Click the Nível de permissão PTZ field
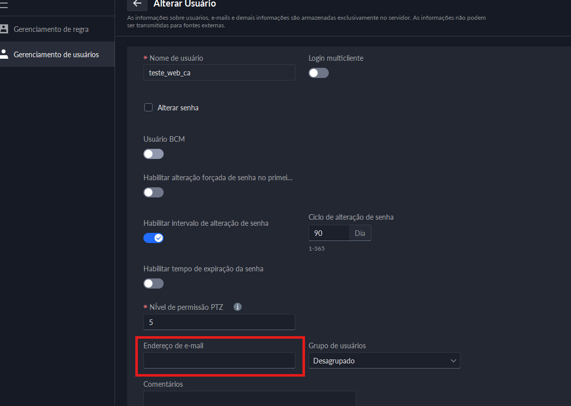 coord(219,322)
